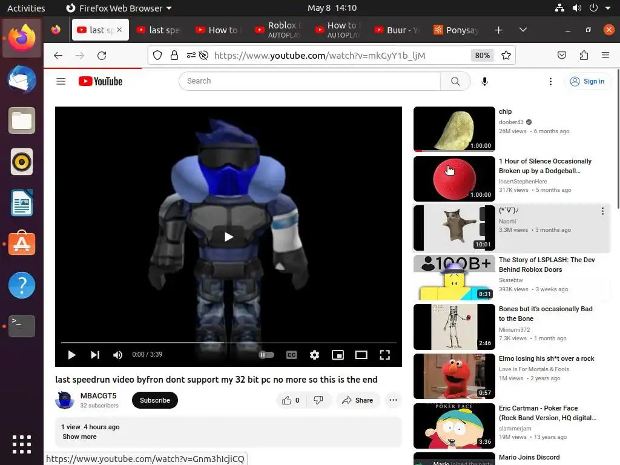
Task: Open the red dodgeball video thumbnail
Action: [454, 179]
